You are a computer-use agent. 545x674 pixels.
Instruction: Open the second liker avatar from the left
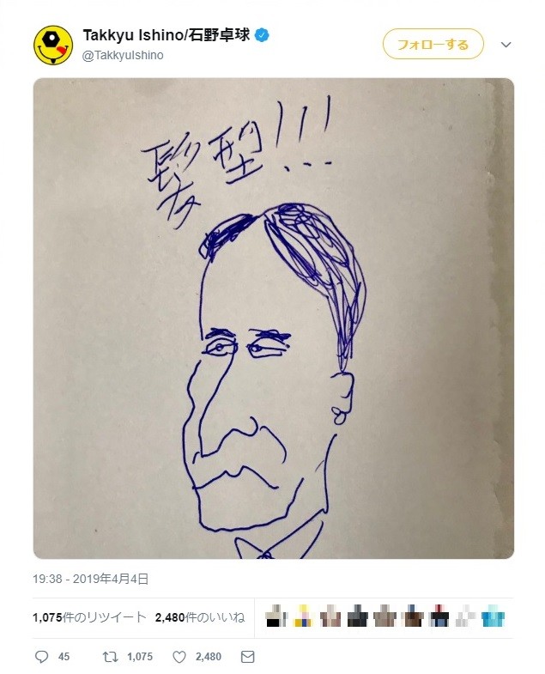304,617
